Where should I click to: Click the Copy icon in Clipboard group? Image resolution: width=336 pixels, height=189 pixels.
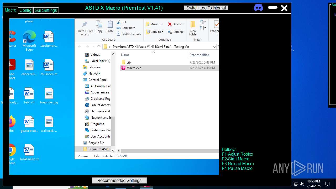click(x=99, y=24)
